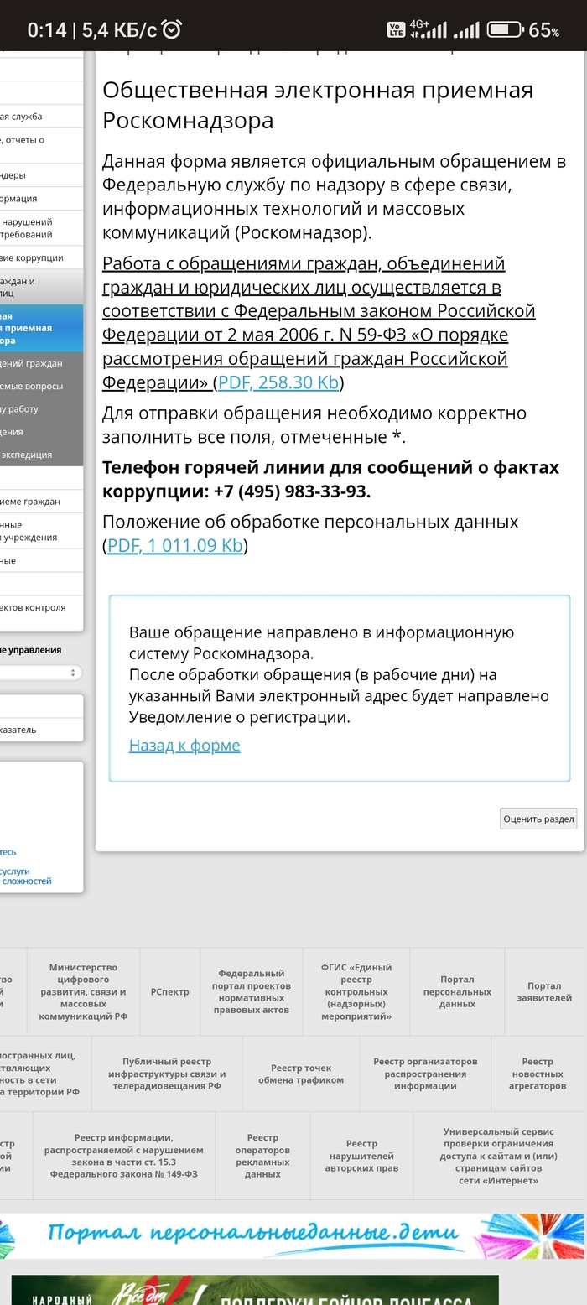Open the 'ектов контроля' sidebar item
The width and height of the screenshot is (587, 1305).
[x=41, y=607]
